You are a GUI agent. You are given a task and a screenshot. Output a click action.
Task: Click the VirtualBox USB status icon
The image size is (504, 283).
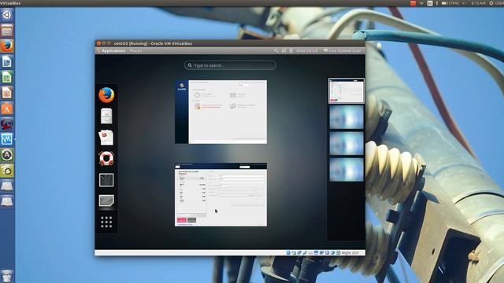point(305,253)
